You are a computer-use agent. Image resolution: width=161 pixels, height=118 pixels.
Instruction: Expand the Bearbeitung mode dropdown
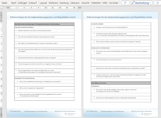(x=142, y=3)
